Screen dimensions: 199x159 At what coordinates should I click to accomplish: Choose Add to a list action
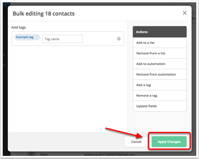point(160,43)
